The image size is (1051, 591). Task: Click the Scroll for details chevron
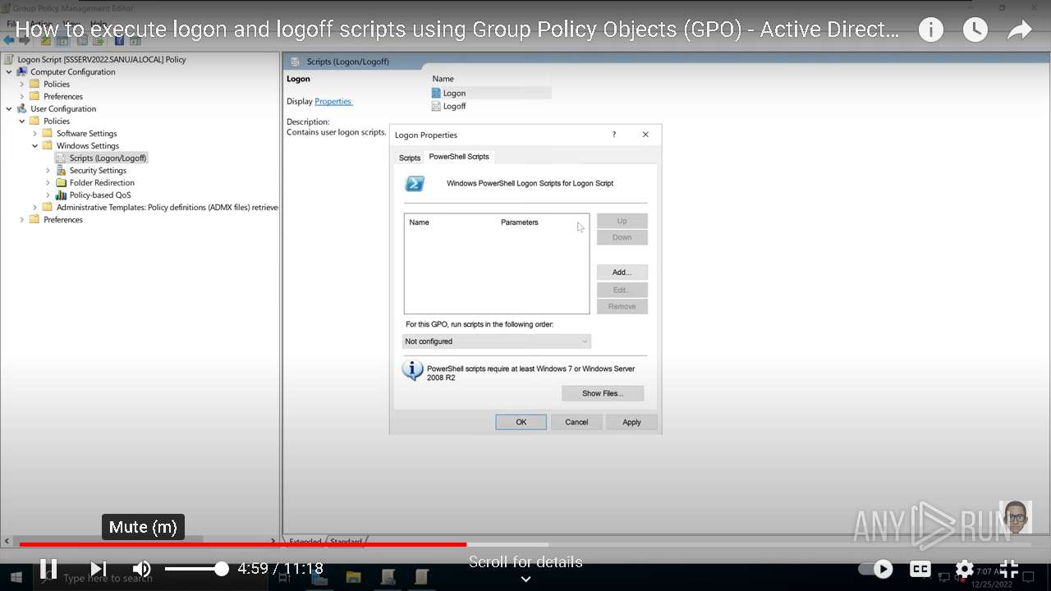pyautogui.click(x=525, y=579)
